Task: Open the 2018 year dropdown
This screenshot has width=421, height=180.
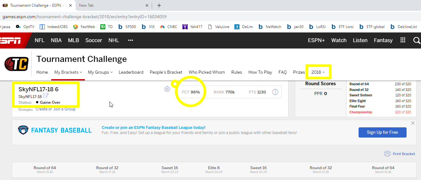Action: [x=318, y=72]
